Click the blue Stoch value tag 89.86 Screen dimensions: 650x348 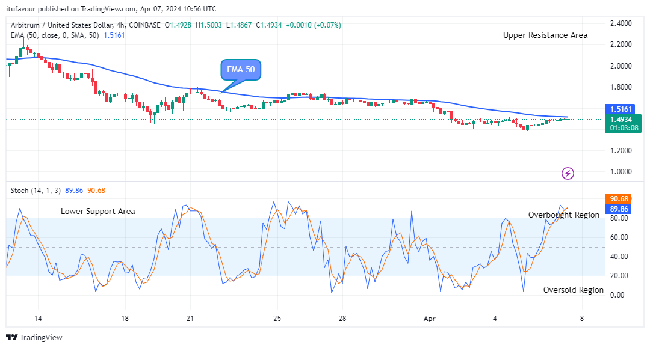(619, 209)
